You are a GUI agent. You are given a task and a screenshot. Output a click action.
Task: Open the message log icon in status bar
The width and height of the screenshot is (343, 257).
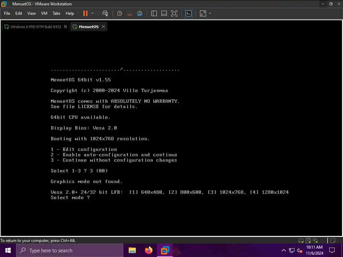point(333,241)
